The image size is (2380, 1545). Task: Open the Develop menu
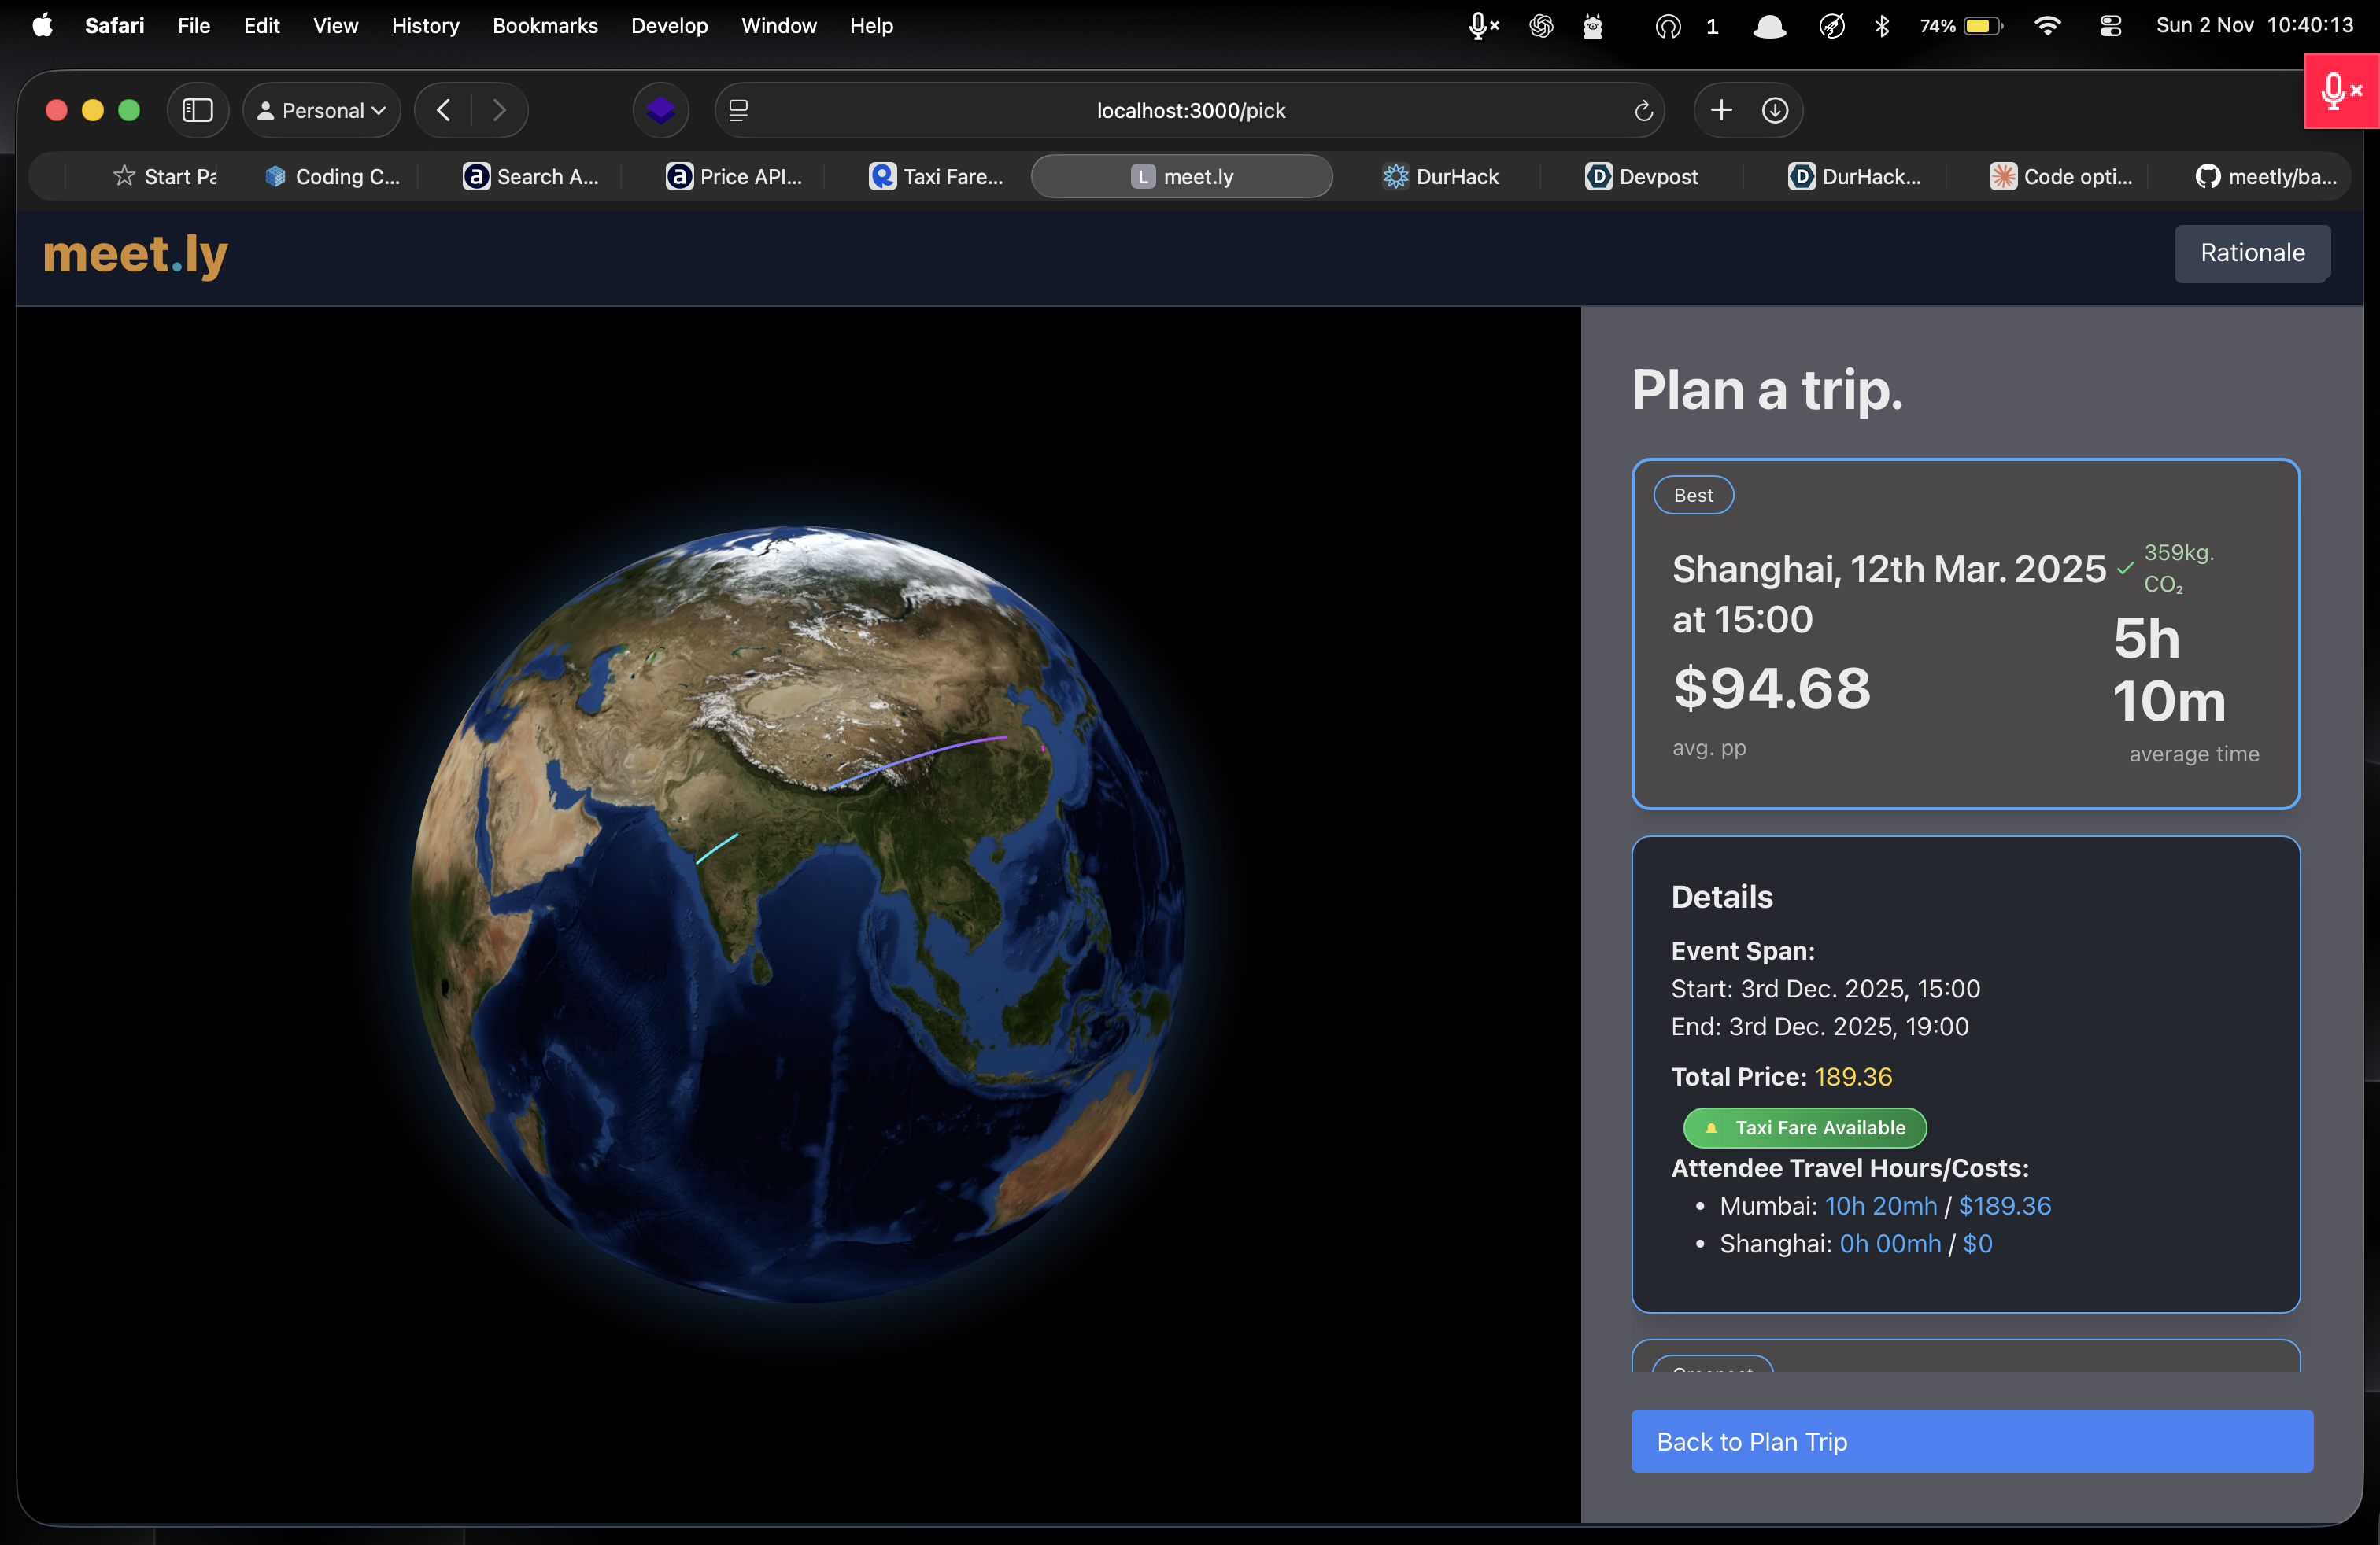point(669,26)
